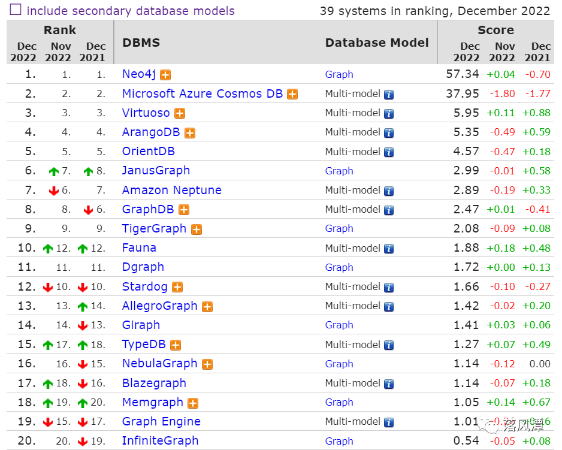Open Graph model link in Giraph row

[339, 325]
